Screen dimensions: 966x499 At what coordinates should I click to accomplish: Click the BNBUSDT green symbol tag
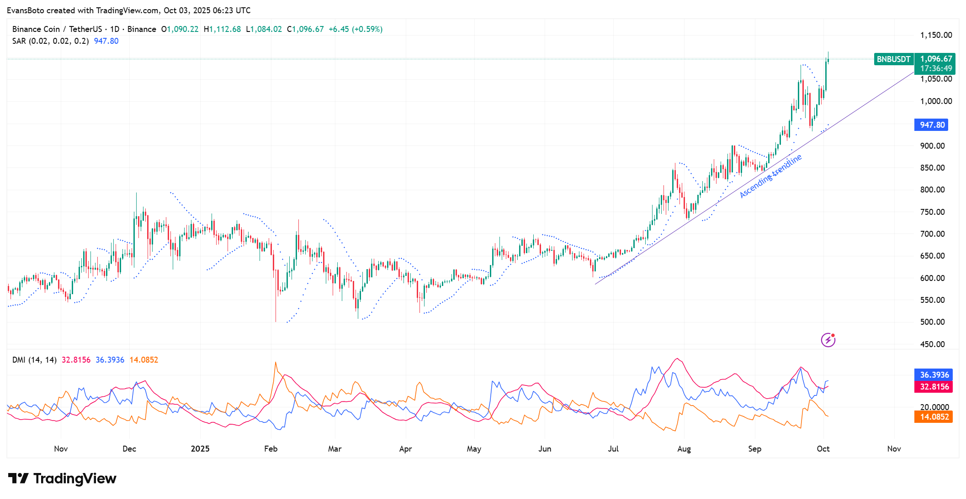click(893, 59)
